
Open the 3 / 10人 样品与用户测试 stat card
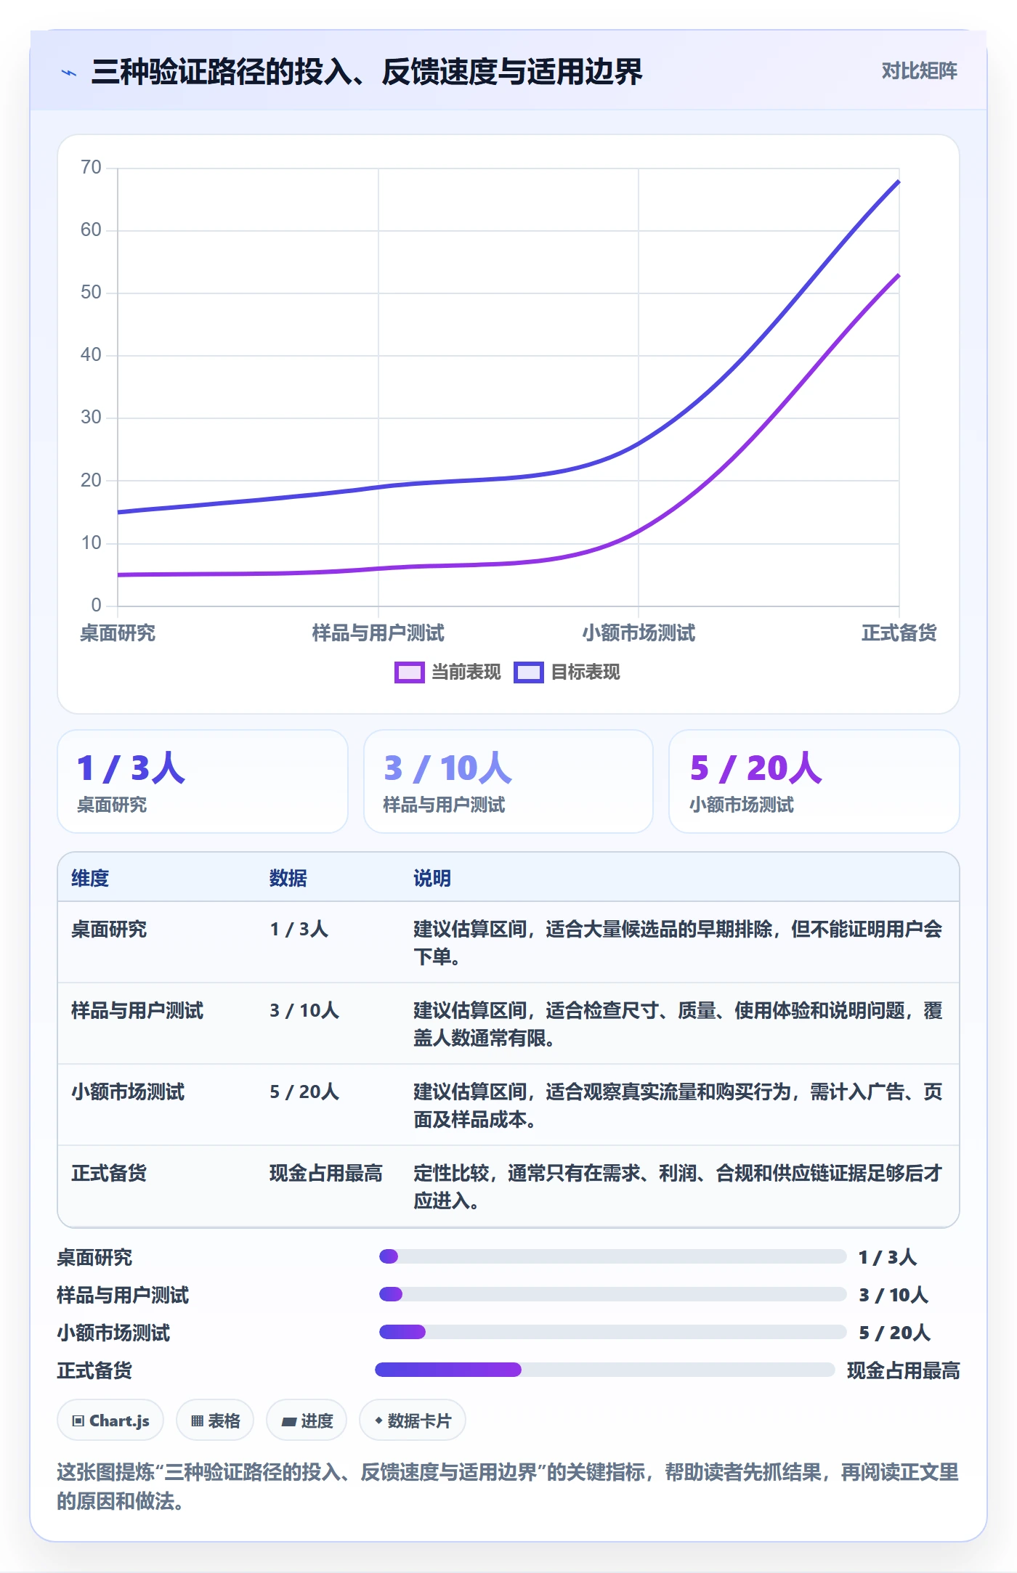(508, 781)
